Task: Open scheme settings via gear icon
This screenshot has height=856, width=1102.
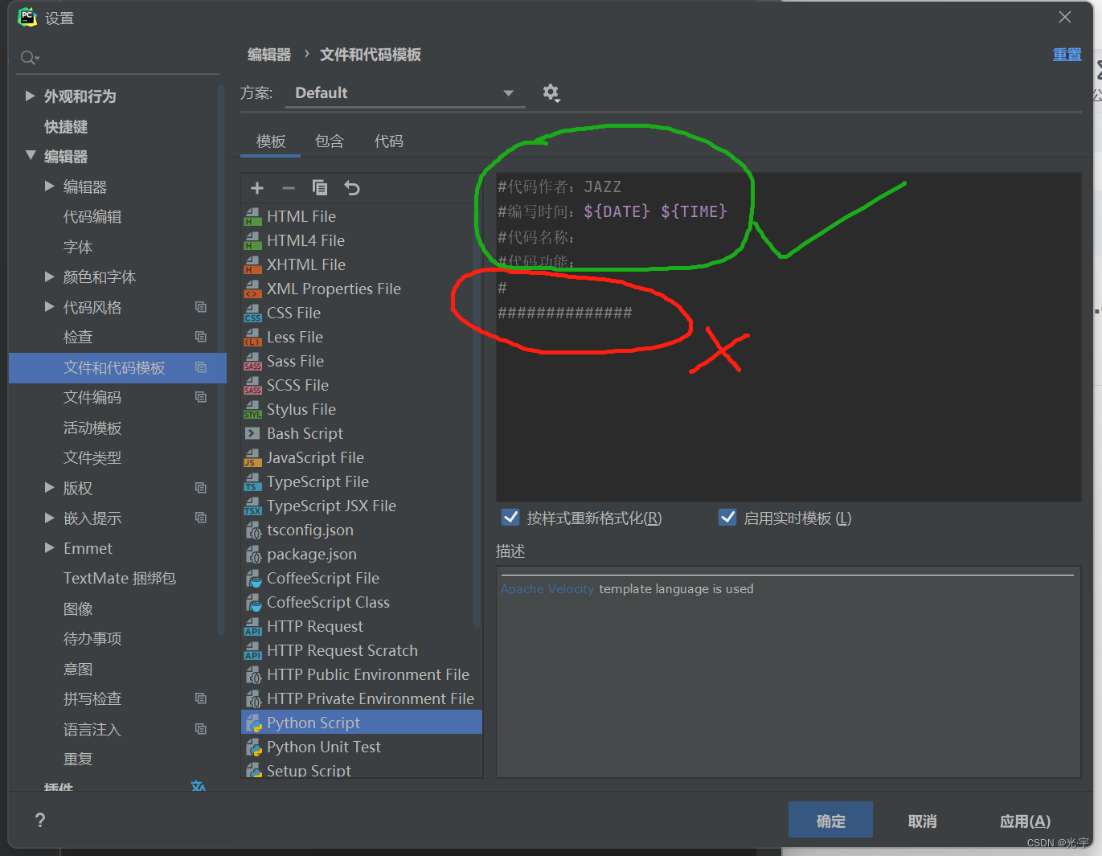Action: point(551,92)
